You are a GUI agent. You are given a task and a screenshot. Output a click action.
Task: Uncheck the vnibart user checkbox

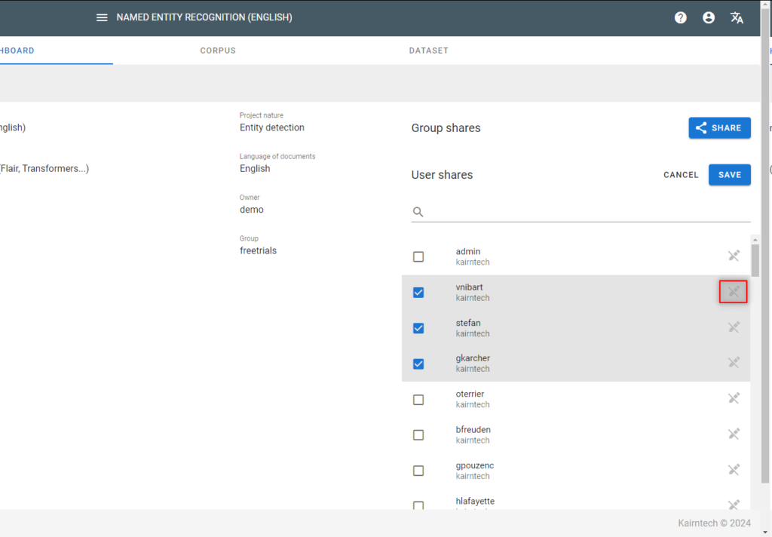[418, 293]
